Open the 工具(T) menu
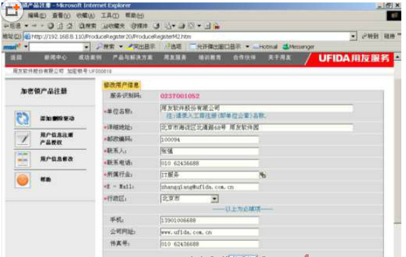406x257 pixels. tap(110, 15)
